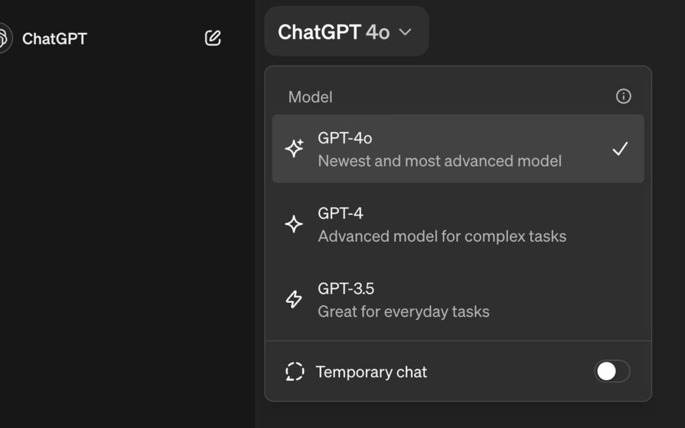Start a new chat with pencil icon
The height and width of the screenshot is (428, 685).
pos(213,38)
